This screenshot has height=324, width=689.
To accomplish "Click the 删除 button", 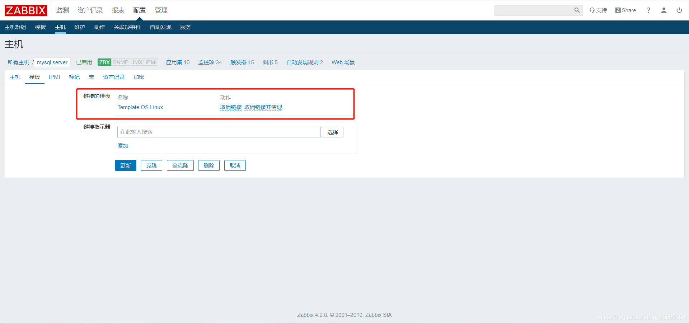I will click(x=209, y=165).
